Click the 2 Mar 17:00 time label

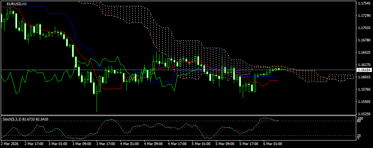point(34,144)
